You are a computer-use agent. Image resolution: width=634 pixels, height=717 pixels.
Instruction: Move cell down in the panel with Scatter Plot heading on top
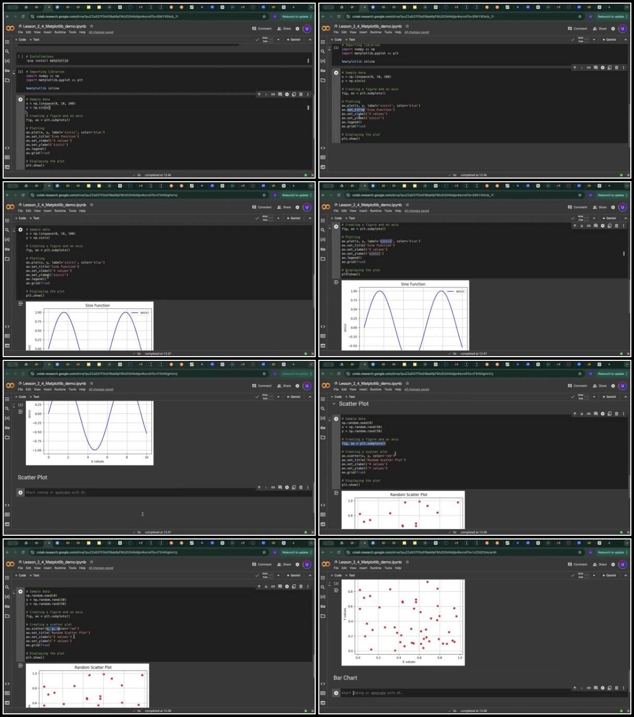[x=582, y=414]
